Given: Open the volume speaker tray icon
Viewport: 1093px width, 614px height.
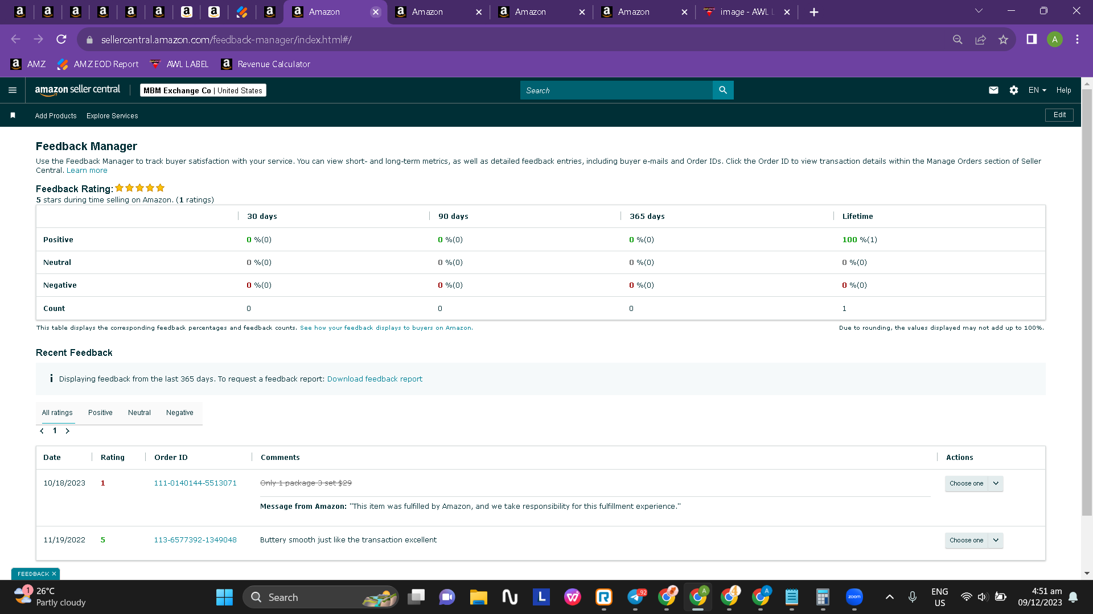Looking at the screenshot, I should [x=982, y=597].
